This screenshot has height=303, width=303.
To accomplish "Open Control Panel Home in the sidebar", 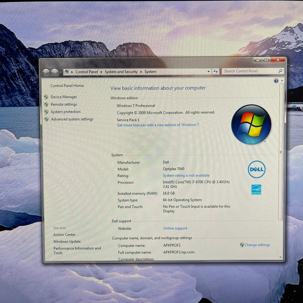I will 67,86.
